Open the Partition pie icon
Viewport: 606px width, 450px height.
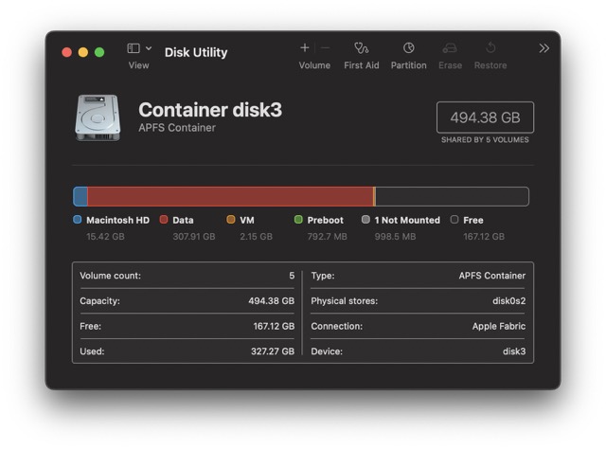tap(408, 48)
